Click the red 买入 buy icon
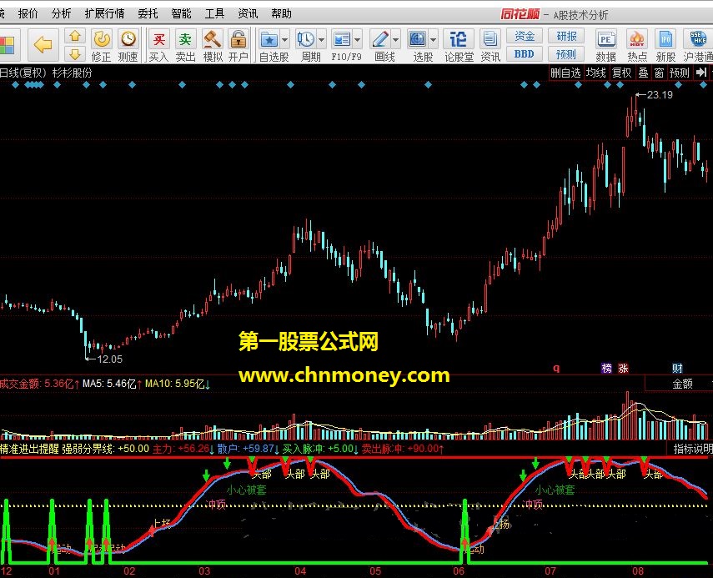713x578 pixels. tap(158, 39)
